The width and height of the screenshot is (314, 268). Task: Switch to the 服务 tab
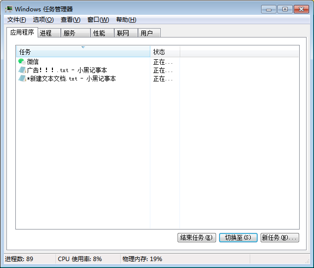[x=75, y=33]
